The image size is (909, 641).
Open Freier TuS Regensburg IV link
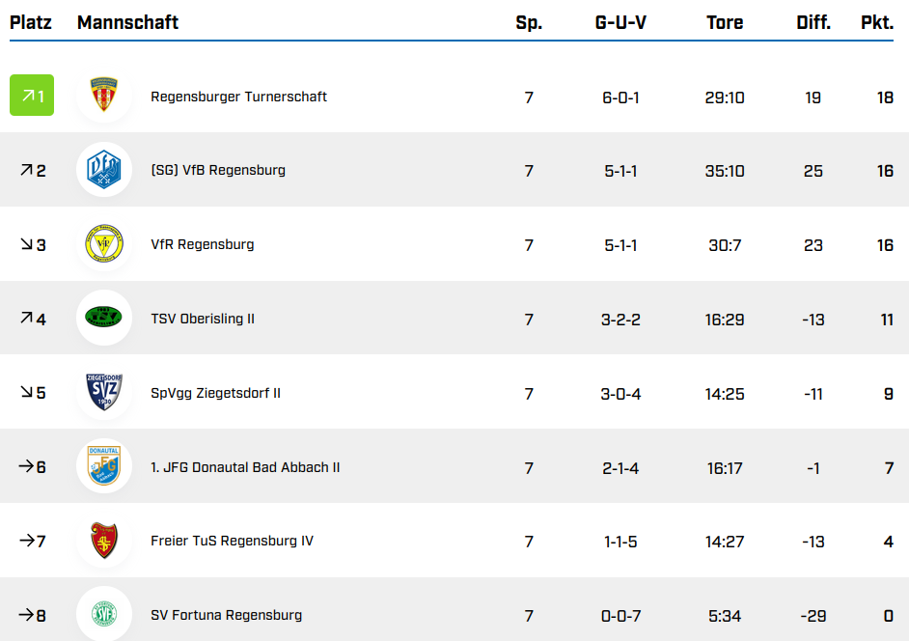coord(232,541)
